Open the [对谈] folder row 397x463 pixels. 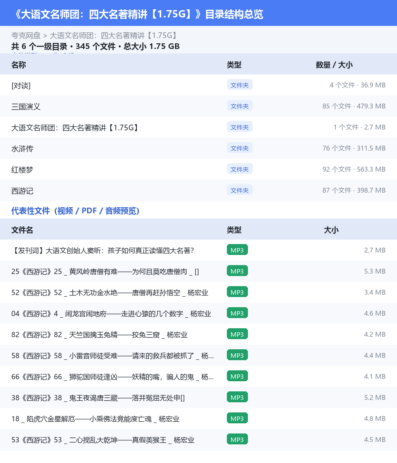click(x=198, y=85)
